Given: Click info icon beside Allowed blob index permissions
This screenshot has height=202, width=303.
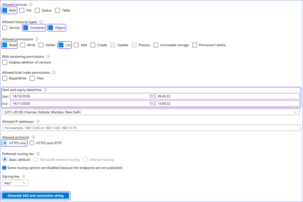Looking at the screenshot, I should coord(54,72).
